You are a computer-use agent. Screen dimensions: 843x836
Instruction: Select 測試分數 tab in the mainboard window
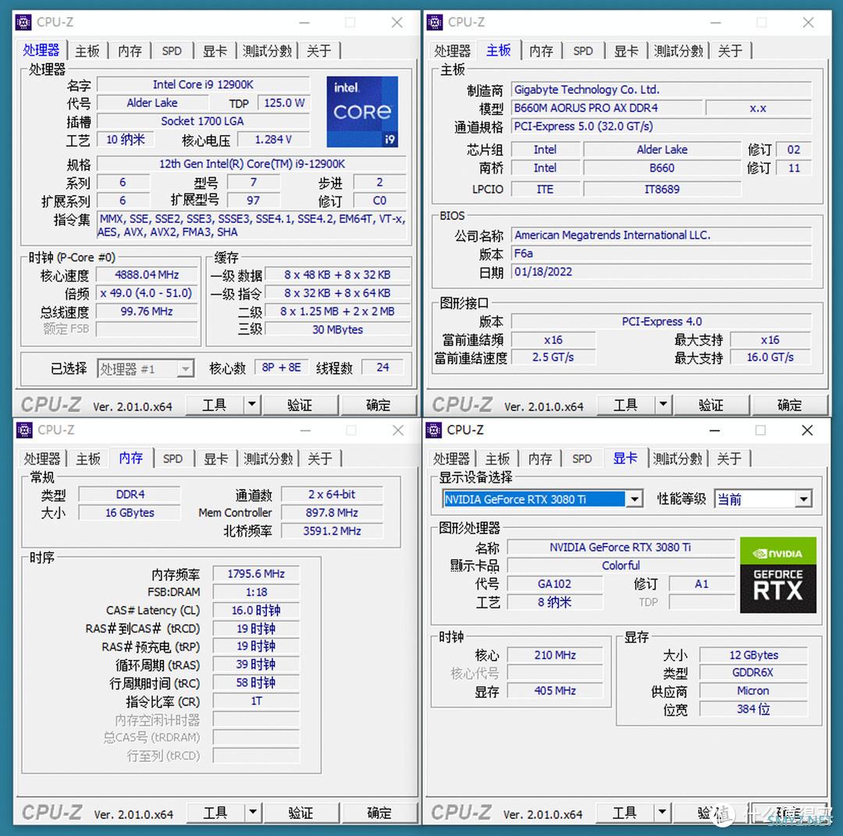click(678, 51)
